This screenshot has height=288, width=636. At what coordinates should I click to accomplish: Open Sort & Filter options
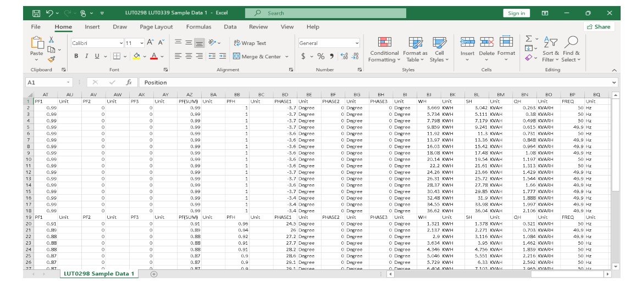550,49
